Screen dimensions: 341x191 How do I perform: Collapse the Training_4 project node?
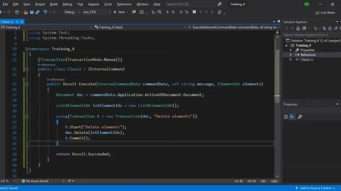coord(287,45)
